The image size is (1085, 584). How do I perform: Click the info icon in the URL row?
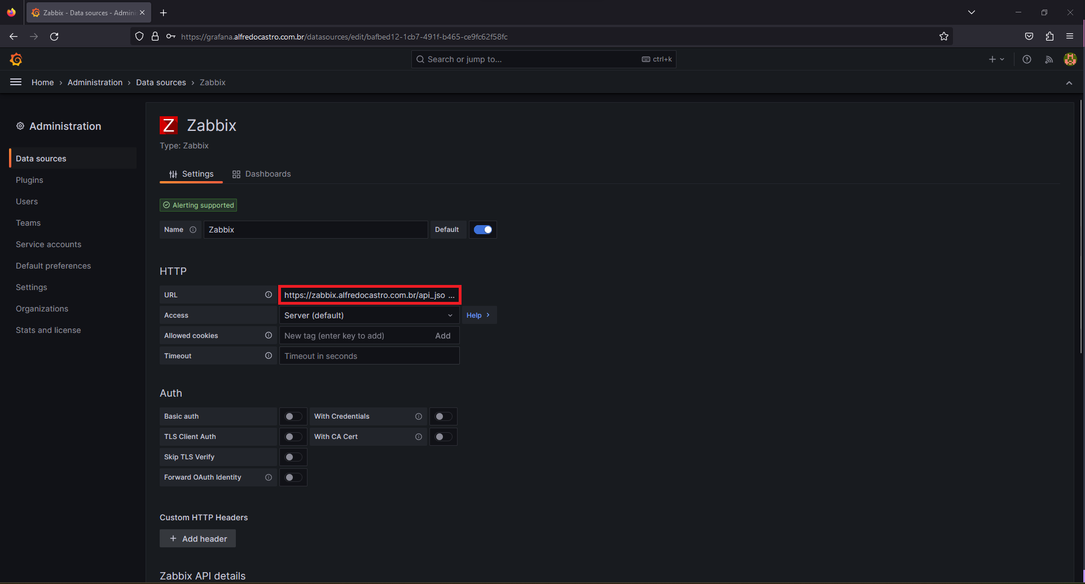click(269, 295)
